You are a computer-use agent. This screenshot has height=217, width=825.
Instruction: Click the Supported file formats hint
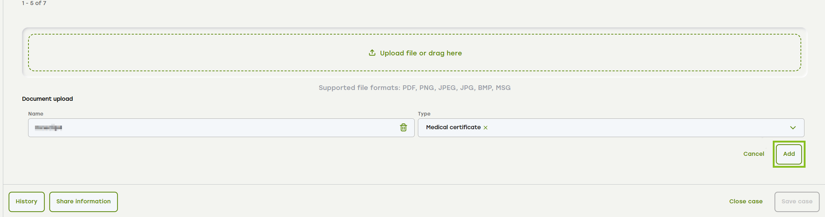click(415, 88)
